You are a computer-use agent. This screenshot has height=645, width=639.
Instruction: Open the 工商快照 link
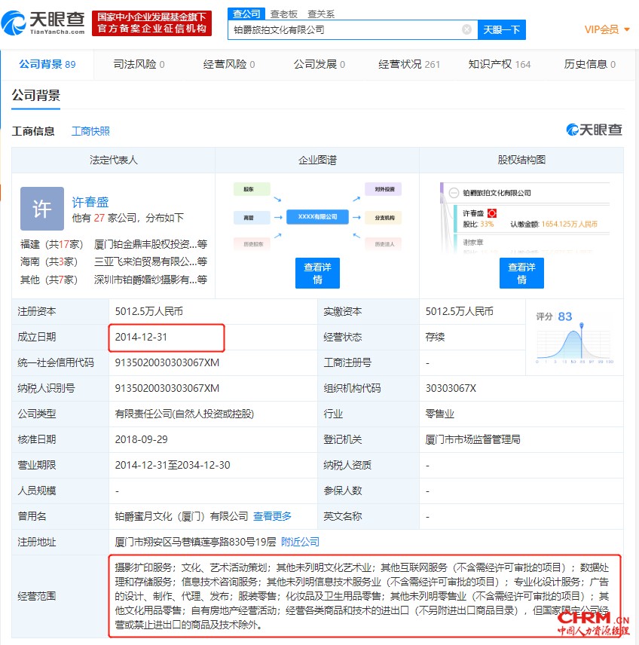pos(90,131)
